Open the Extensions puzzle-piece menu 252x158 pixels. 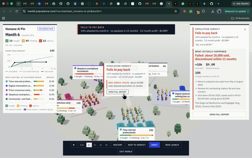[x=203, y=11]
